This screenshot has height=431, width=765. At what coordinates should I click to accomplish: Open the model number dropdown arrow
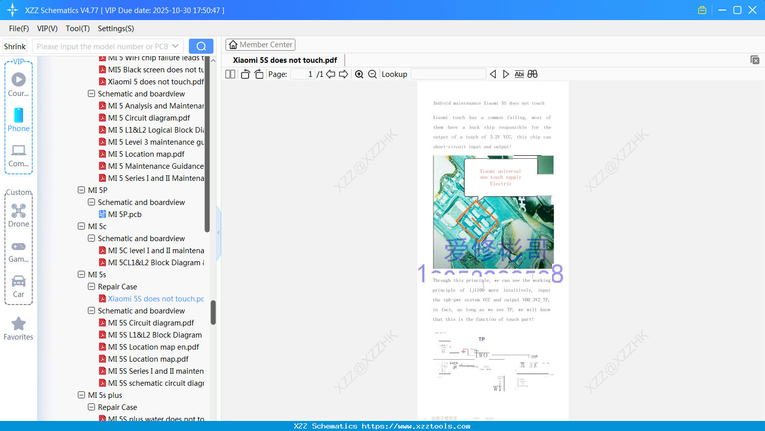click(x=175, y=46)
